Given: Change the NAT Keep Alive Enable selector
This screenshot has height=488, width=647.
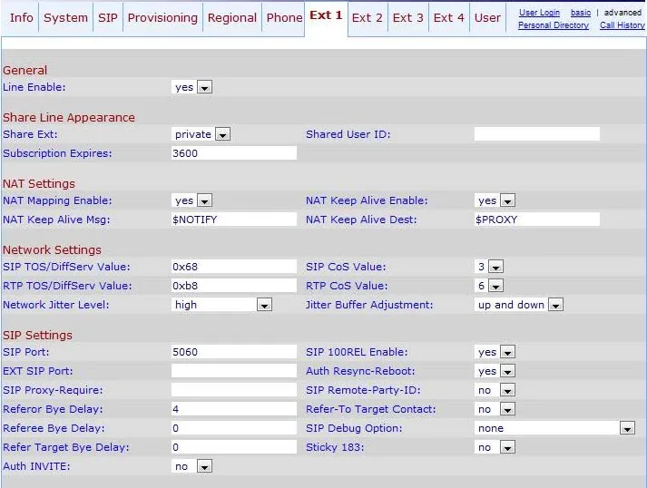Looking at the screenshot, I should [495, 200].
